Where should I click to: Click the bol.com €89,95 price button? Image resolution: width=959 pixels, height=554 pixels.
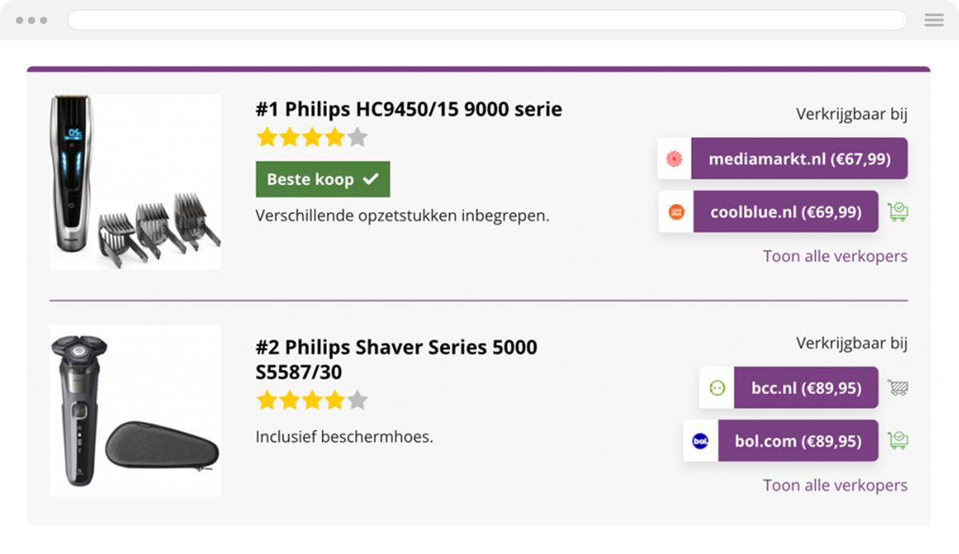click(797, 440)
